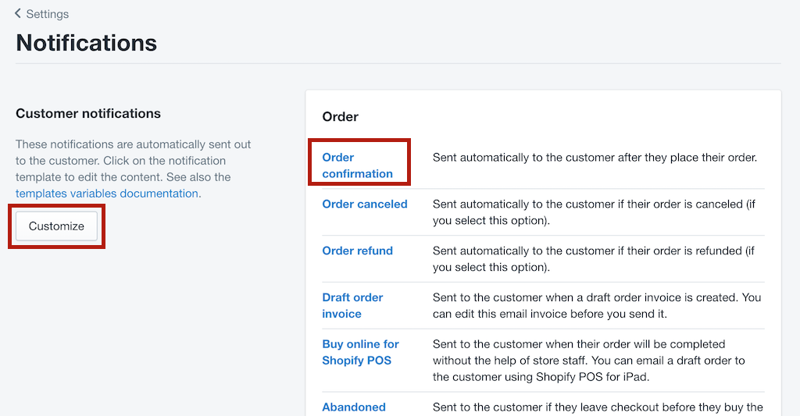Screen dimensions: 800x416
Task: Click the Order card heading
Action: coord(341,117)
